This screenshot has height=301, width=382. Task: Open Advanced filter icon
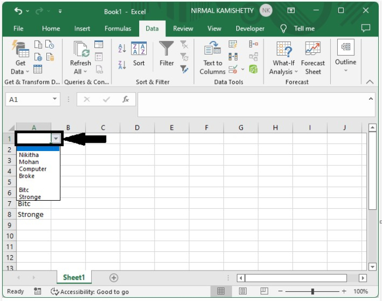pos(184,69)
